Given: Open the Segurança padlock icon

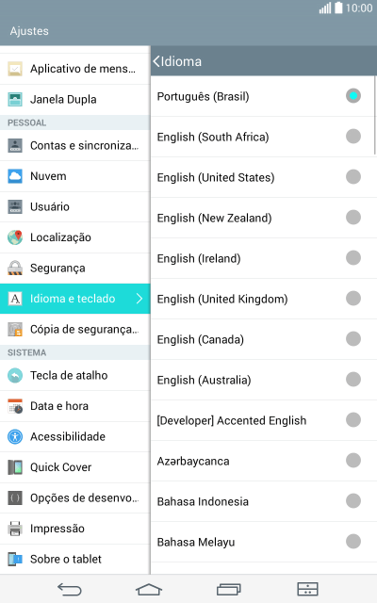Looking at the screenshot, I should point(15,268).
